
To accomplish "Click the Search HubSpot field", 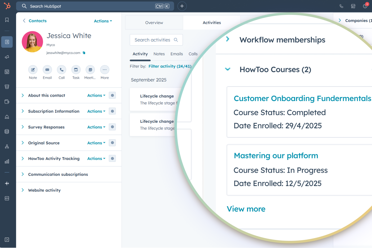I will click(x=95, y=6).
